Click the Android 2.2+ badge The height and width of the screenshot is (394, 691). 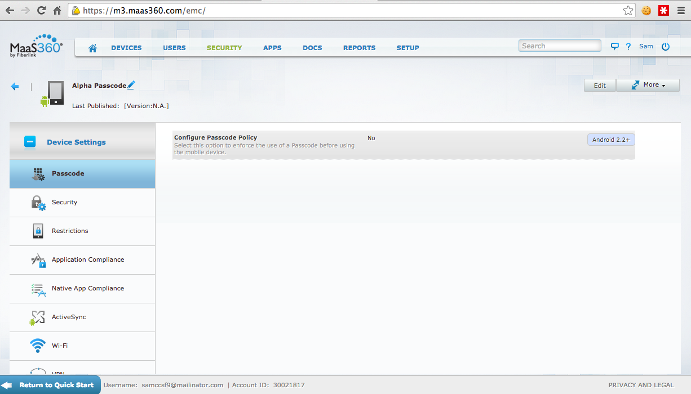611,140
